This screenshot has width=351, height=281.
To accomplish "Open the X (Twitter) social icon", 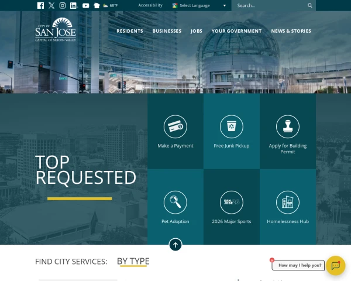I will tap(51, 6).
